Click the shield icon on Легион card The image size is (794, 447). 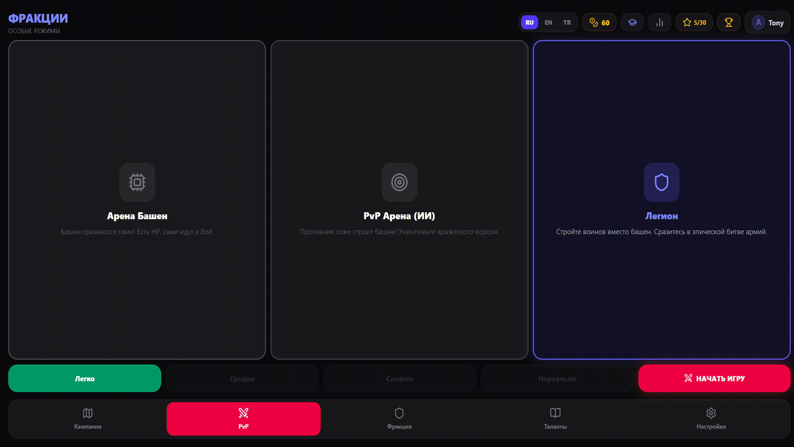click(x=661, y=182)
